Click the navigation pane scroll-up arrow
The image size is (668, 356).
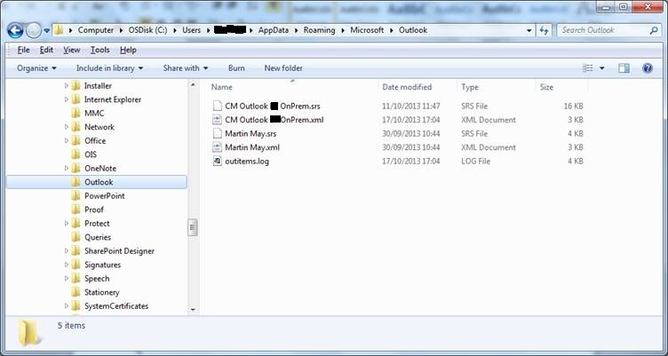[193, 85]
